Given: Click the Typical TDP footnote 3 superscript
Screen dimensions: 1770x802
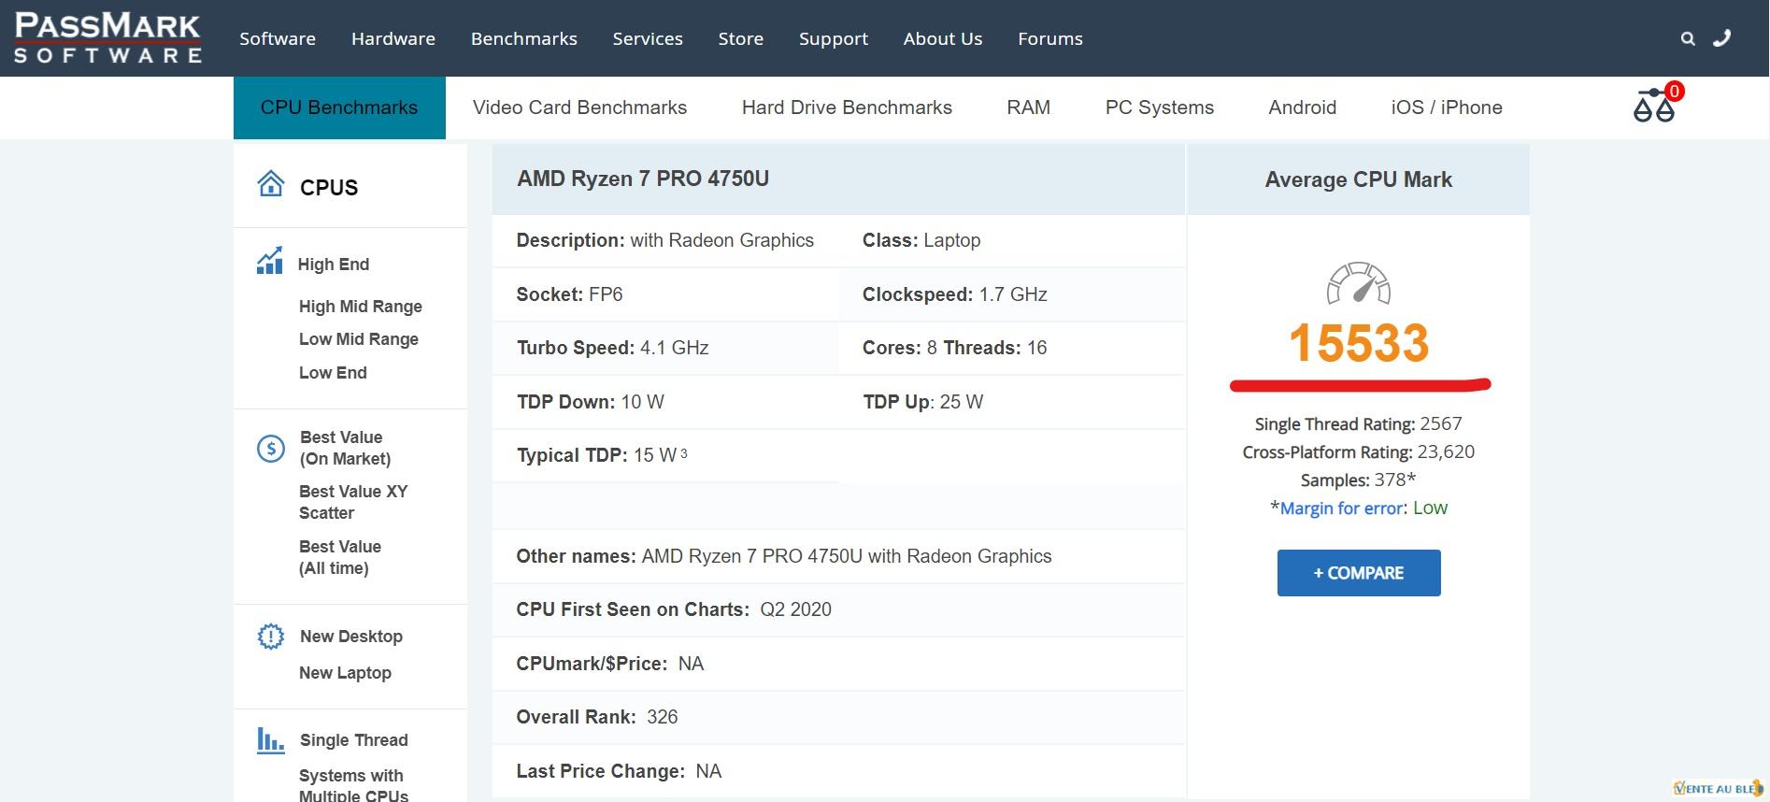Looking at the screenshot, I should pos(684,453).
